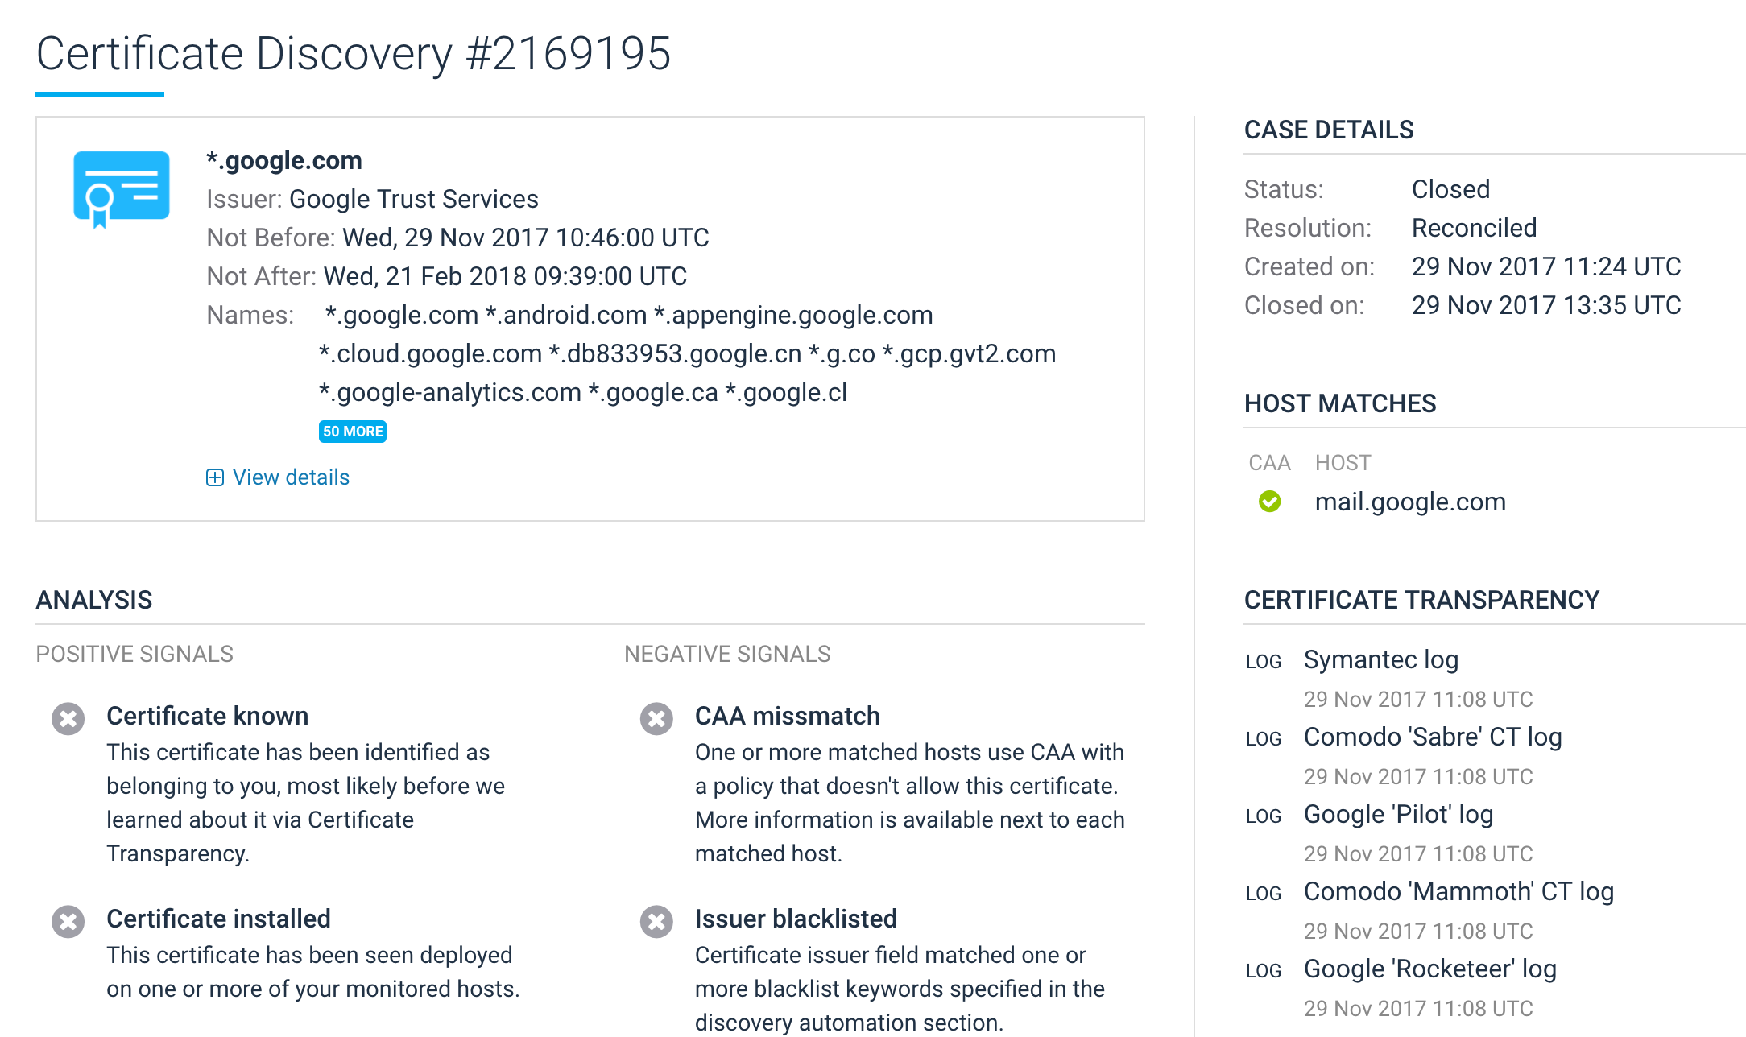The width and height of the screenshot is (1746, 1037).
Task: Click the Certificate installed signal icon
Action: (68, 921)
